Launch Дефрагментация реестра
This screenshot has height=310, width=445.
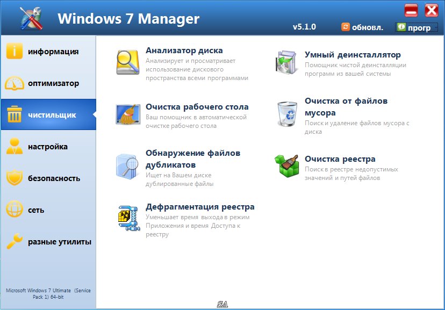pos(200,207)
